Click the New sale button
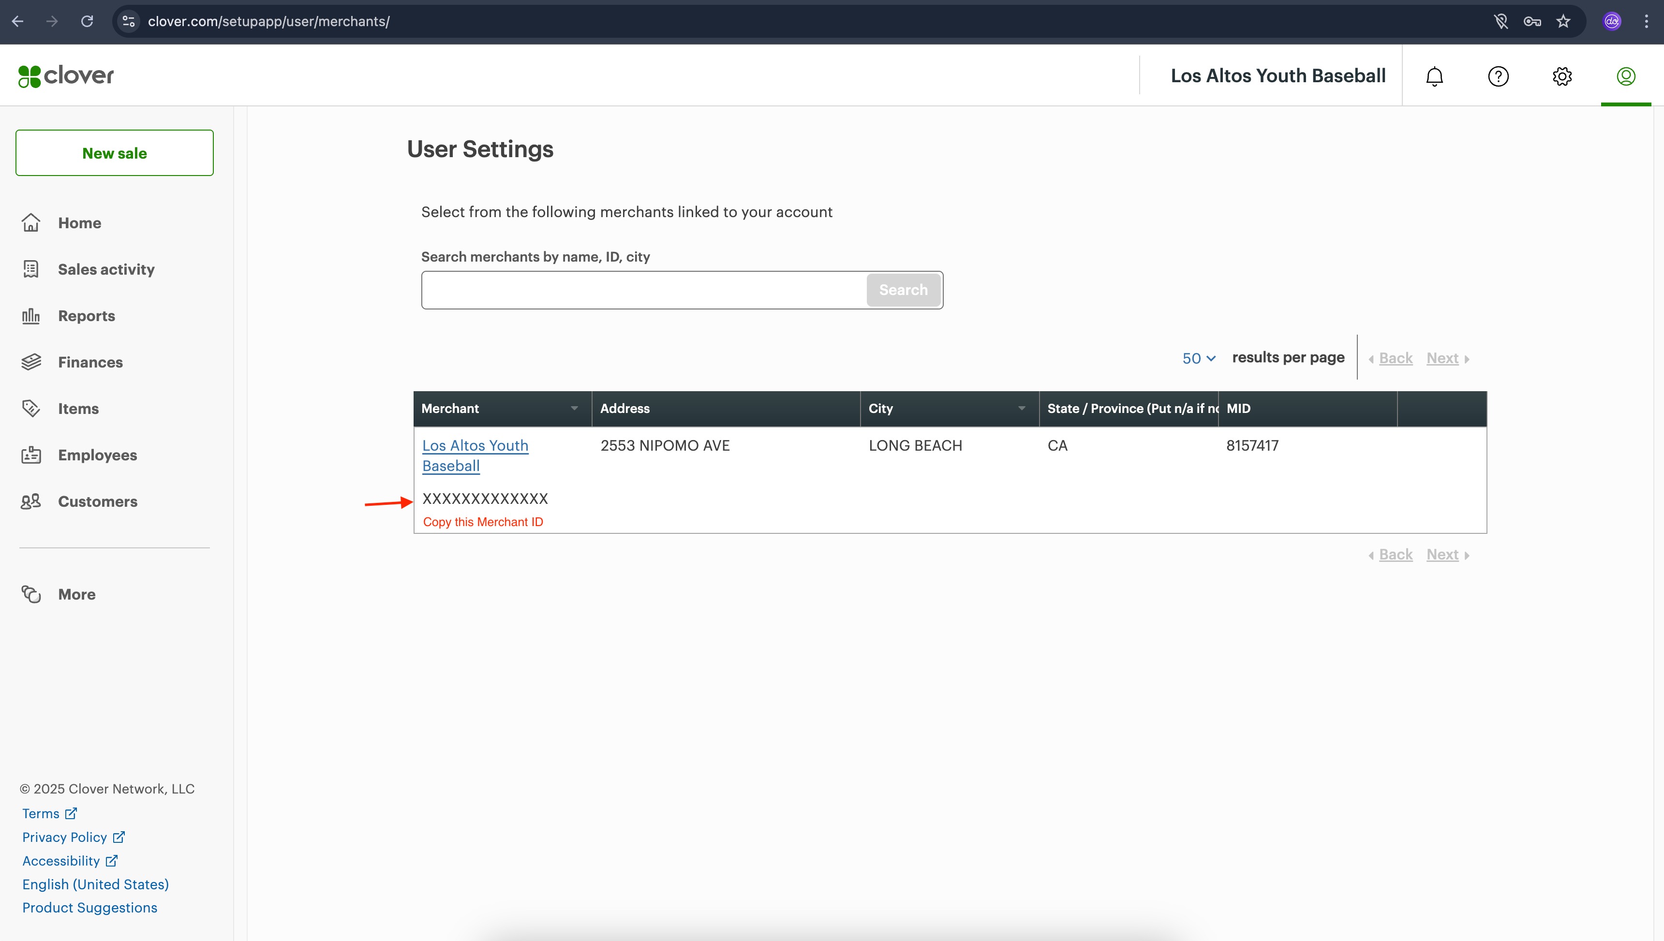Screen dimensions: 1664x941 click(115, 153)
